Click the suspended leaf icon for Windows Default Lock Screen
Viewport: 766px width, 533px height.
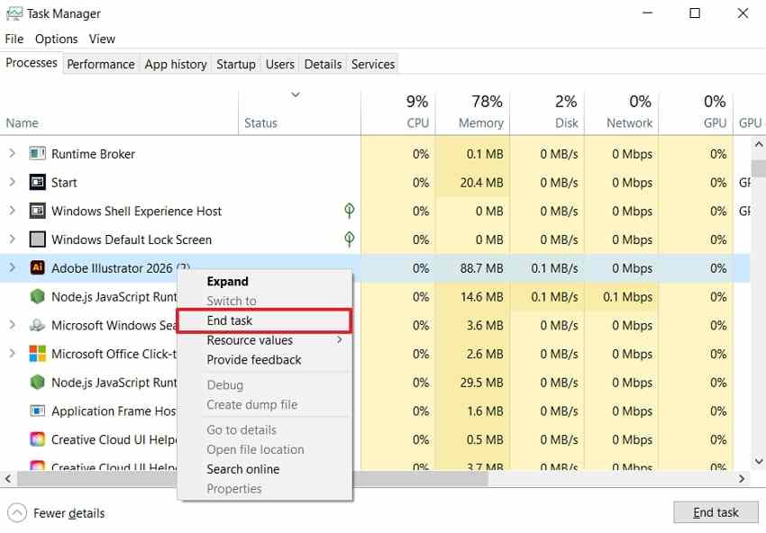[350, 239]
